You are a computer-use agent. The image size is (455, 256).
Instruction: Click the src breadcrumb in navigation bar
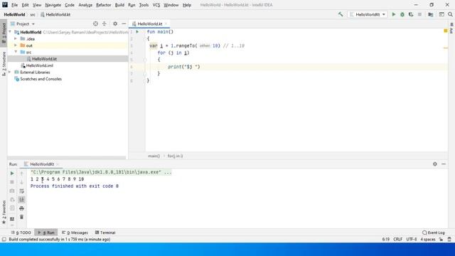pyautogui.click(x=33, y=14)
